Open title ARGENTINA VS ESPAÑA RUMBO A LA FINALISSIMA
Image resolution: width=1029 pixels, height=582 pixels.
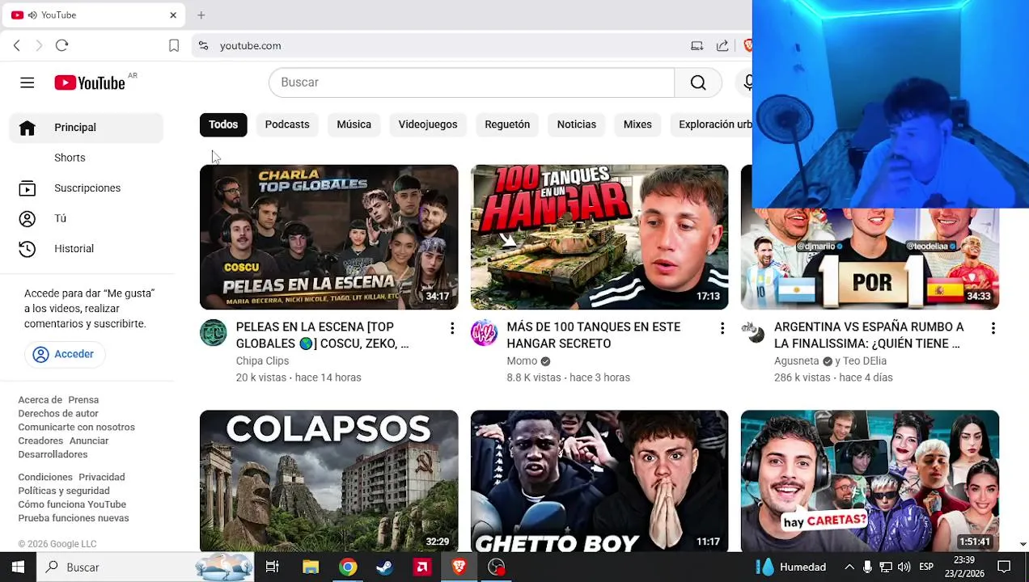coord(870,335)
